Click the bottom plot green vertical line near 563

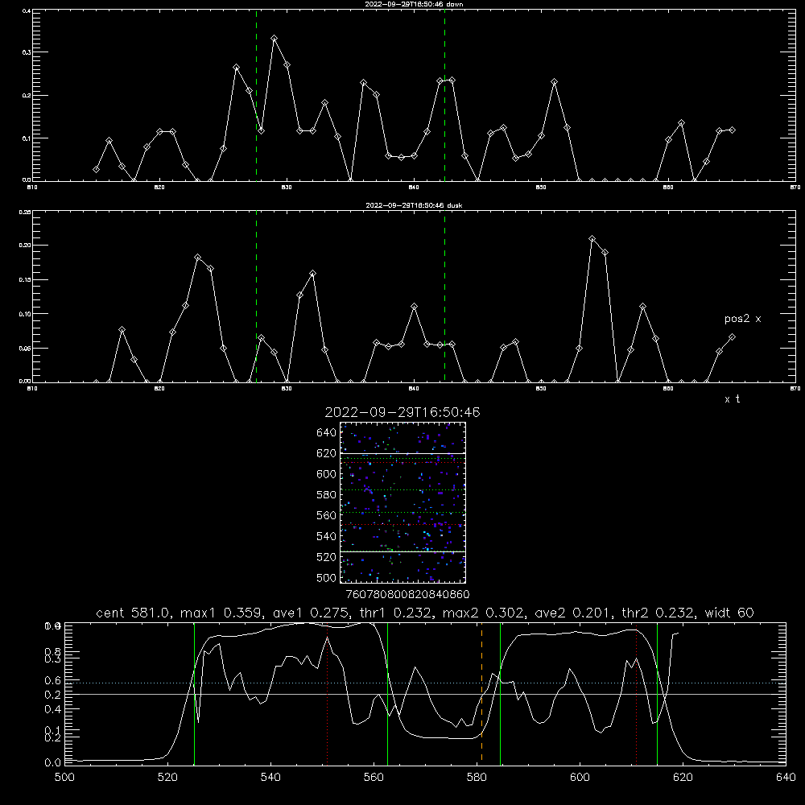[x=388, y=693]
